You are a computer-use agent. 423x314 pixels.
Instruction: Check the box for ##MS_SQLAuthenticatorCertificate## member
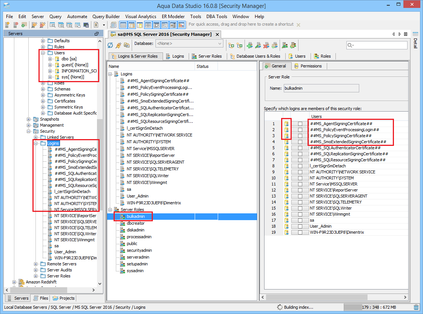(300, 148)
